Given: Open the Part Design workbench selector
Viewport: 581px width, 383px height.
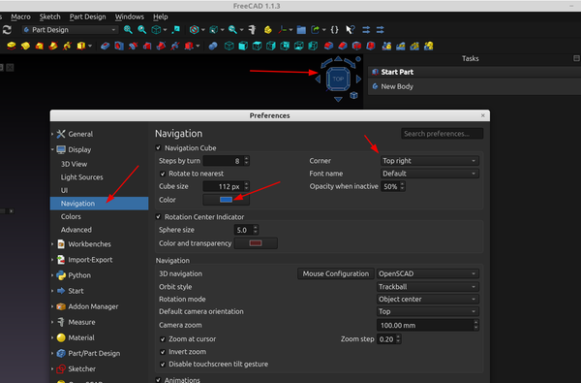Looking at the screenshot, I should click(x=70, y=30).
